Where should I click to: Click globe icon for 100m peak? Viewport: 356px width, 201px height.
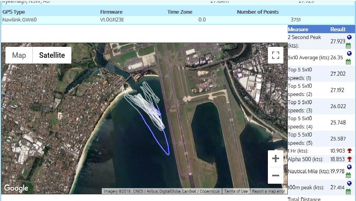coord(349,184)
